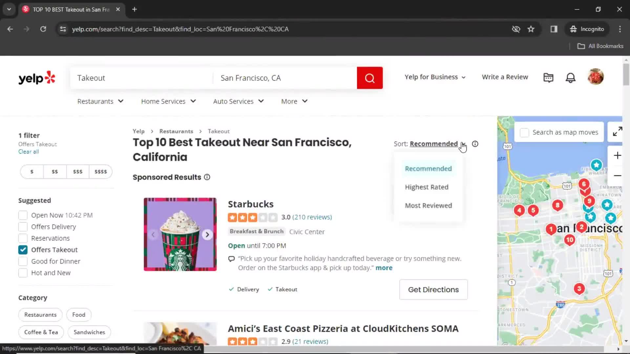Click the Starbucks drink thumbnail
This screenshot has width=630, height=354.
(180, 234)
